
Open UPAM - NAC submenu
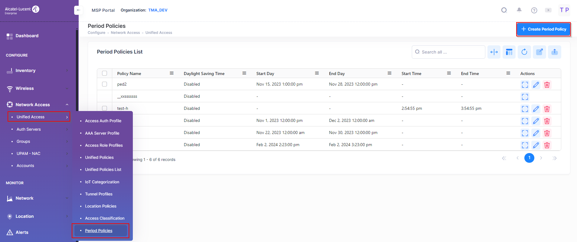coord(39,153)
